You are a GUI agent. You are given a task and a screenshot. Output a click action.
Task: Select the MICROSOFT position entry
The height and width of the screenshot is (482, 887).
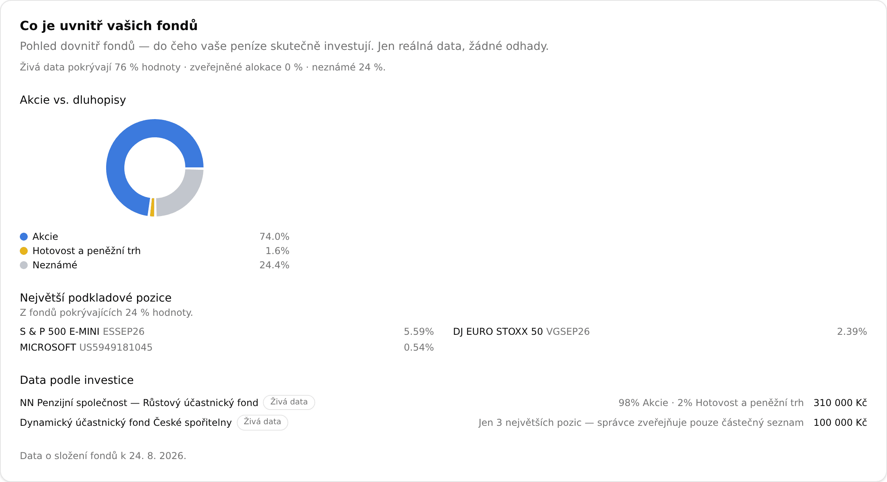227,347
